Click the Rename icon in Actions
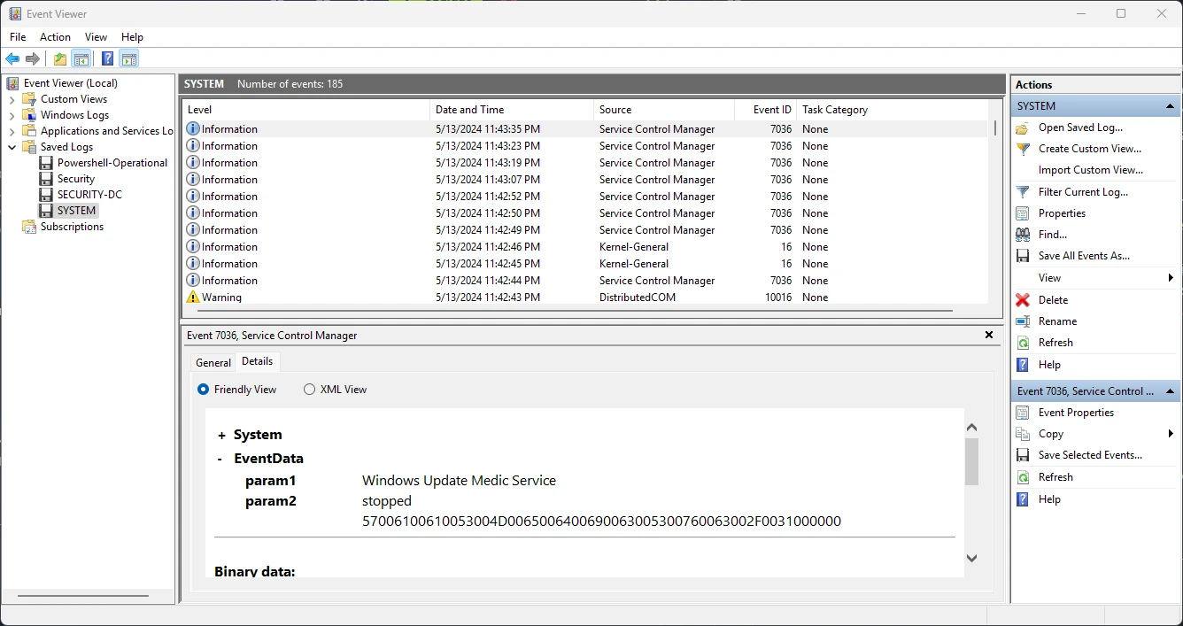1183x626 pixels. [x=1023, y=321]
